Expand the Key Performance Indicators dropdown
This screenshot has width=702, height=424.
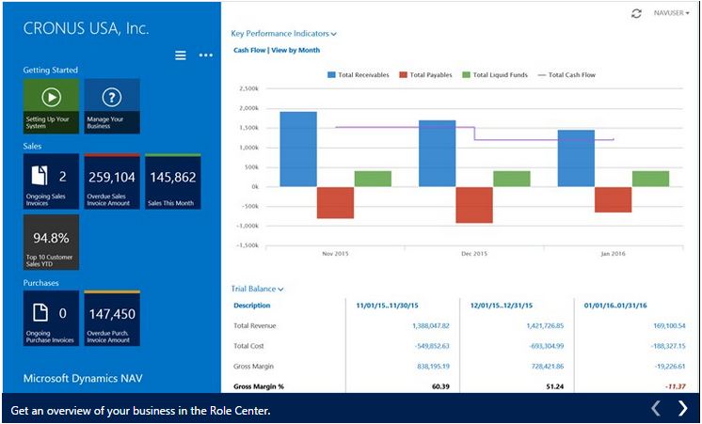pos(283,34)
